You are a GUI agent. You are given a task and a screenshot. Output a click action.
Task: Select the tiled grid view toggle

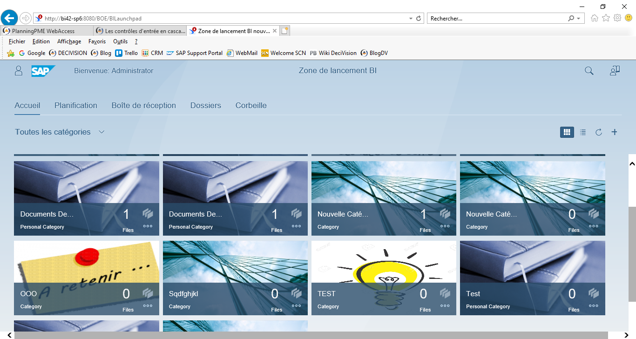point(567,132)
